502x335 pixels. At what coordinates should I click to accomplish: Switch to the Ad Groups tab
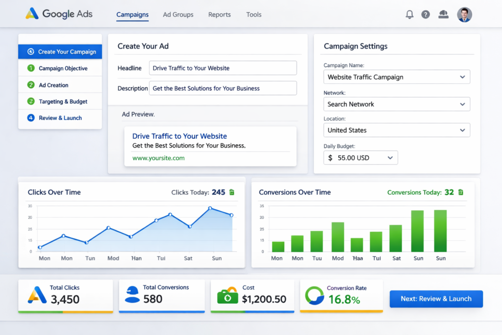[178, 15]
